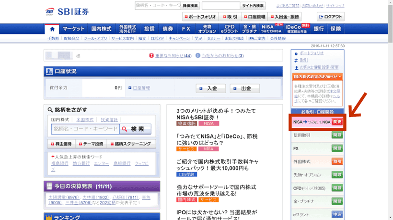Open the 重要なお知らせ(44) link
Image resolution: width=393 pixels, height=220 pixels.
[x=173, y=56]
